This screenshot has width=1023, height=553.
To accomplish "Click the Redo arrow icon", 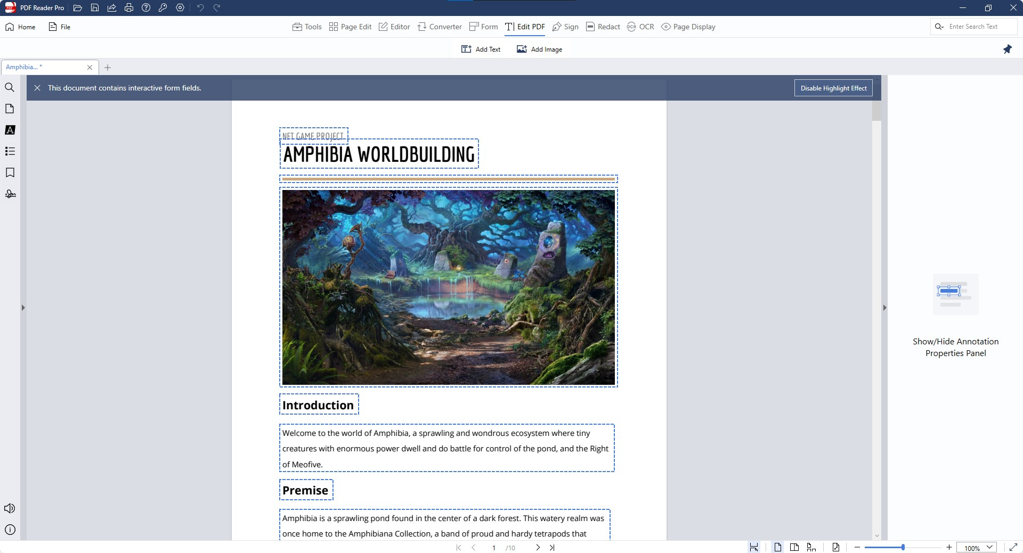I will (x=217, y=8).
